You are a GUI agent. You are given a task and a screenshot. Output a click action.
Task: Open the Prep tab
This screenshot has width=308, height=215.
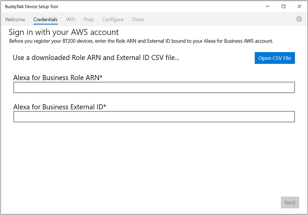pyautogui.click(x=89, y=20)
